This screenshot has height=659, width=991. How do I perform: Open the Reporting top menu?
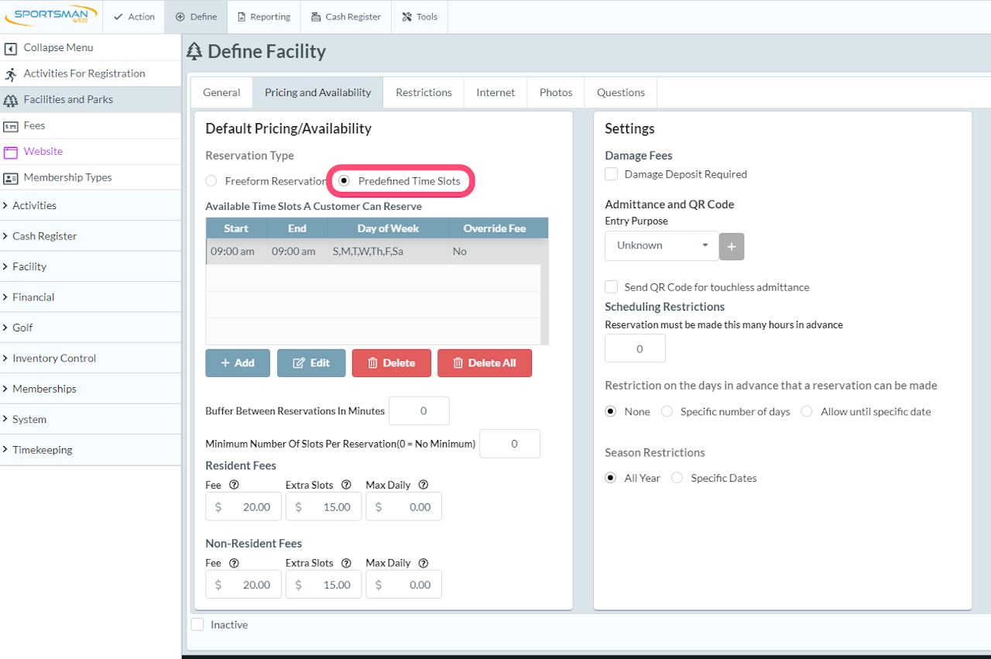point(263,16)
